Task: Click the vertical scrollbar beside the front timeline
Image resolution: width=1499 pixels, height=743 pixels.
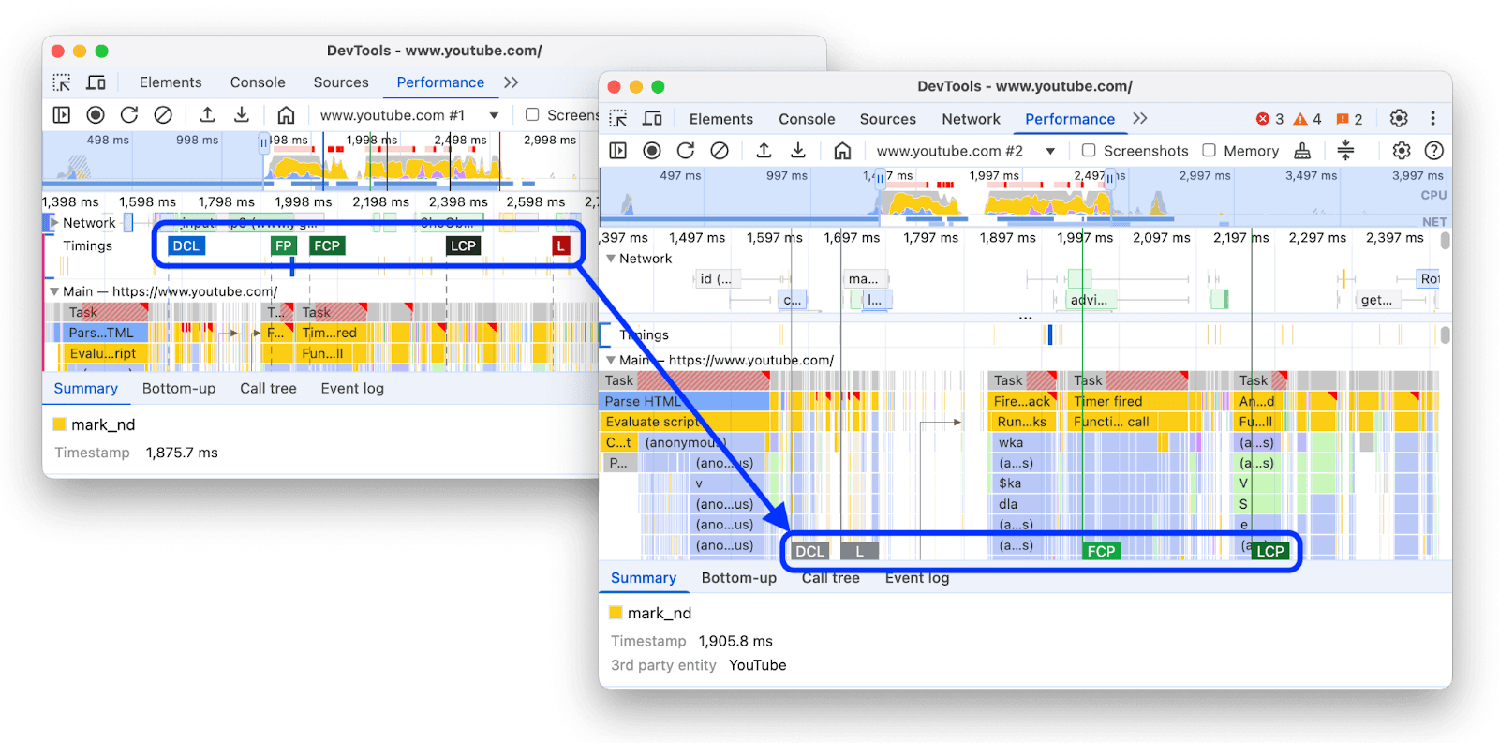Action: (x=1446, y=241)
